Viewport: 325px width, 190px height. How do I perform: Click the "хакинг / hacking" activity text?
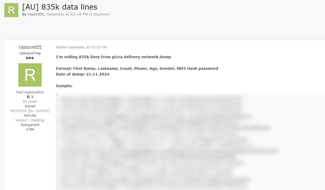(x=30, y=120)
